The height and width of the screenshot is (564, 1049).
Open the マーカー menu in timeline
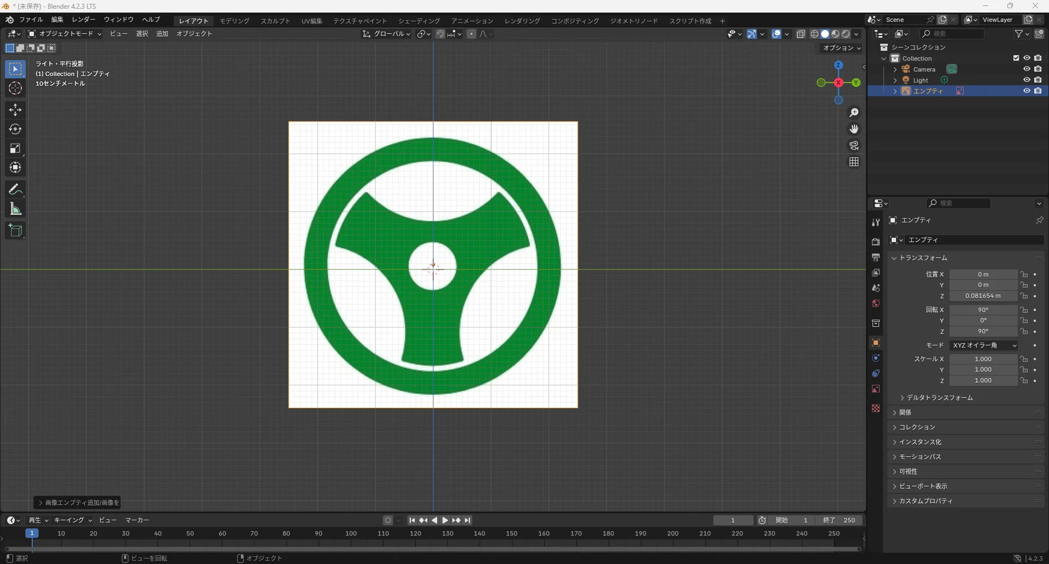[137, 520]
